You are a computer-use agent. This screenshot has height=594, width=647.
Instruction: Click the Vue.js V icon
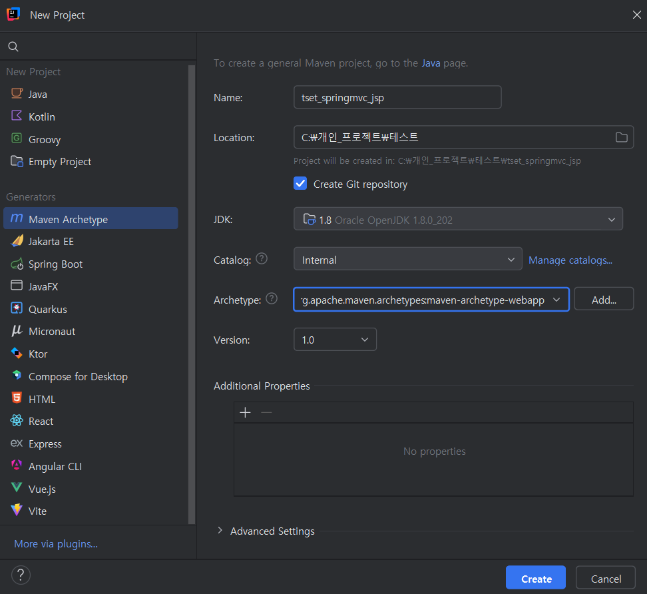[17, 488]
